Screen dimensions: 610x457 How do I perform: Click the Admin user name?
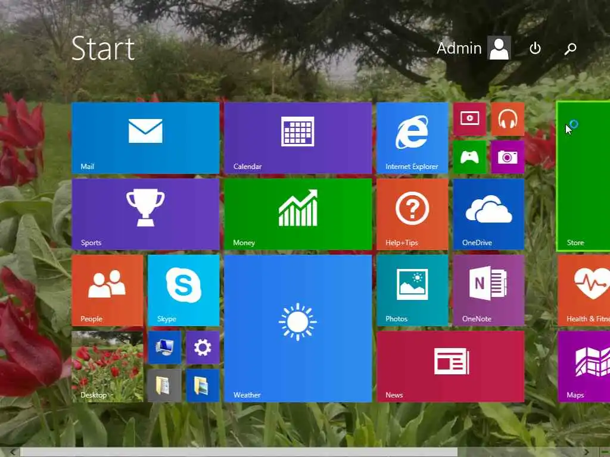click(459, 48)
